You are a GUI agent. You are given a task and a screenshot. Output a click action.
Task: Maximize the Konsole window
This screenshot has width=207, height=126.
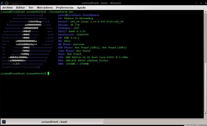pyautogui.click(x=201, y=3)
